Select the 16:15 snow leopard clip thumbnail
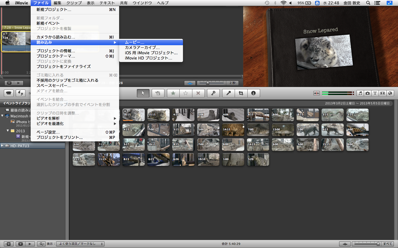The image size is (398, 248). 133,115
